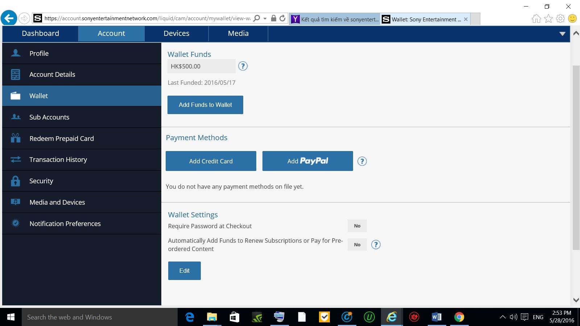Expand the top navigation dropdown arrow

point(562,34)
